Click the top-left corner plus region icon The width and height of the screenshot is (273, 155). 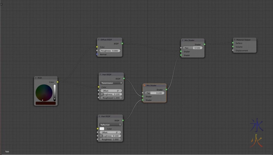[x=1, y=4]
